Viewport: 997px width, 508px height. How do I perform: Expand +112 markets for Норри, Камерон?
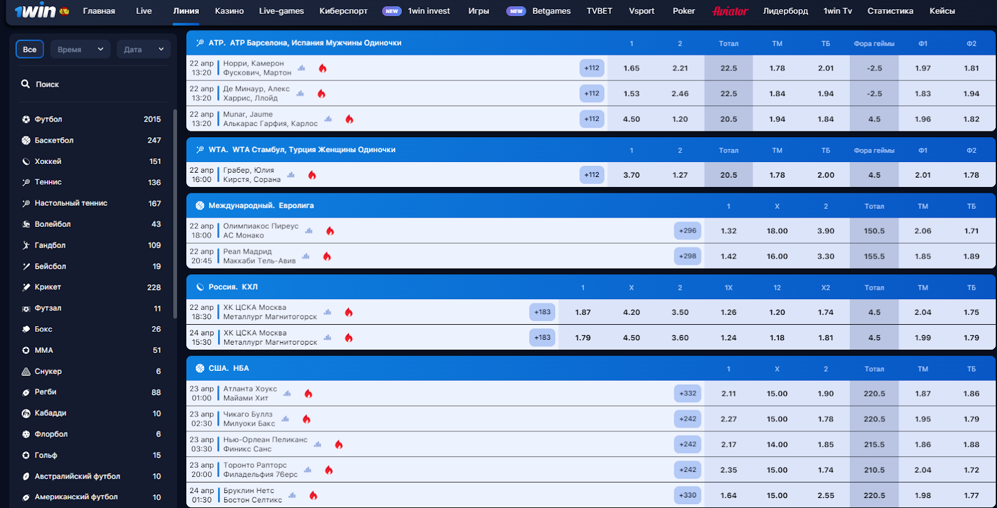click(x=592, y=68)
